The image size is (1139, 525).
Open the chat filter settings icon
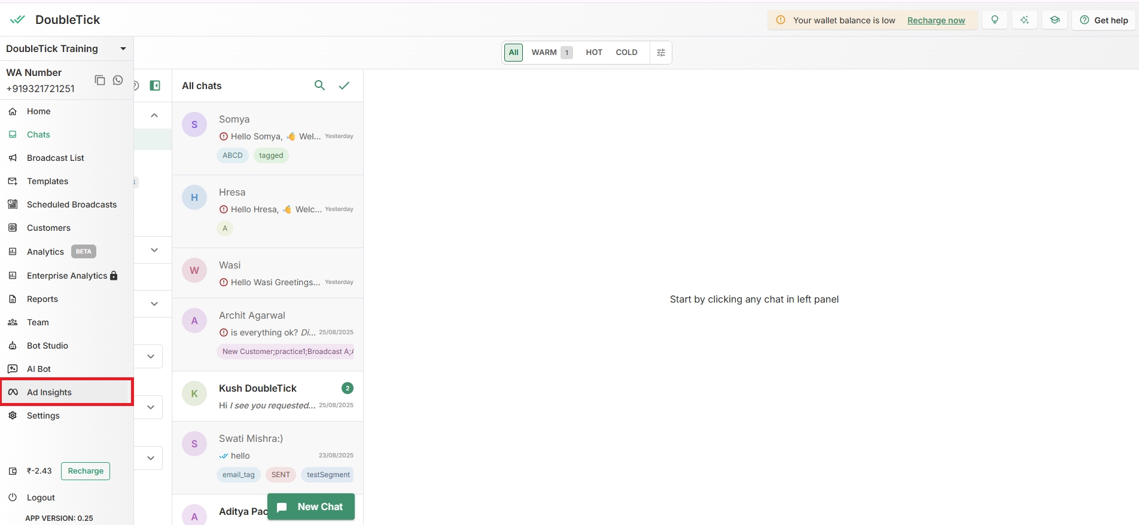coord(660,53)
